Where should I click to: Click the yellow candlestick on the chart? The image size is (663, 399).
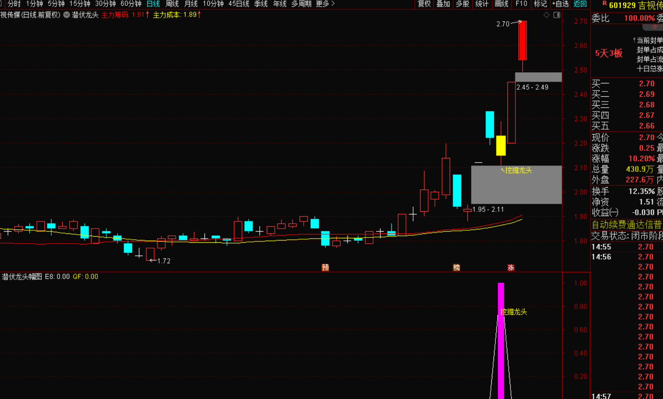tap(501, 146)
